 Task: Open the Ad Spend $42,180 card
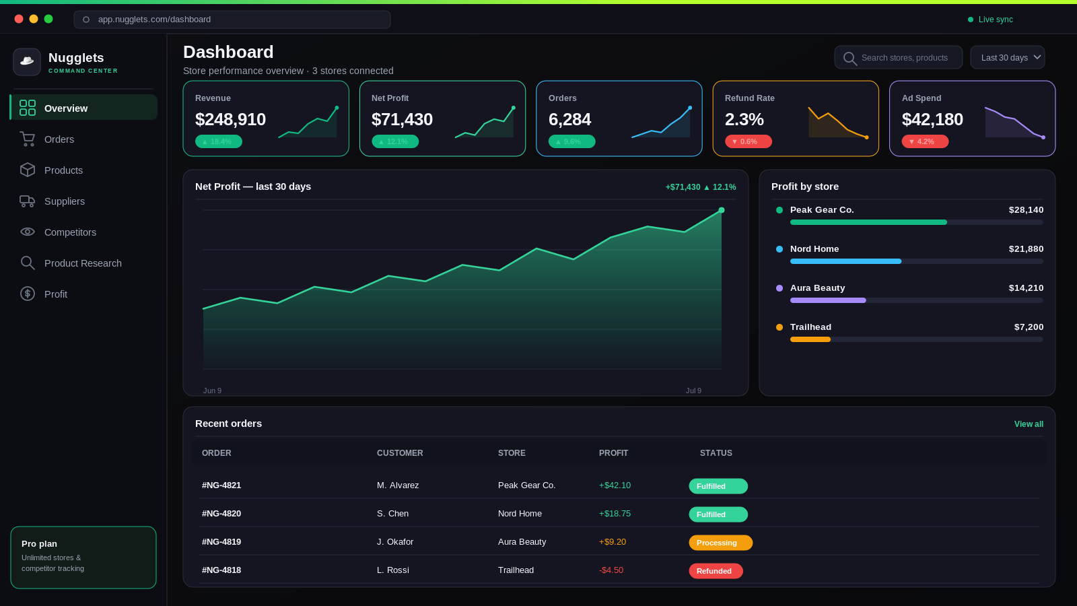[972, 119]
